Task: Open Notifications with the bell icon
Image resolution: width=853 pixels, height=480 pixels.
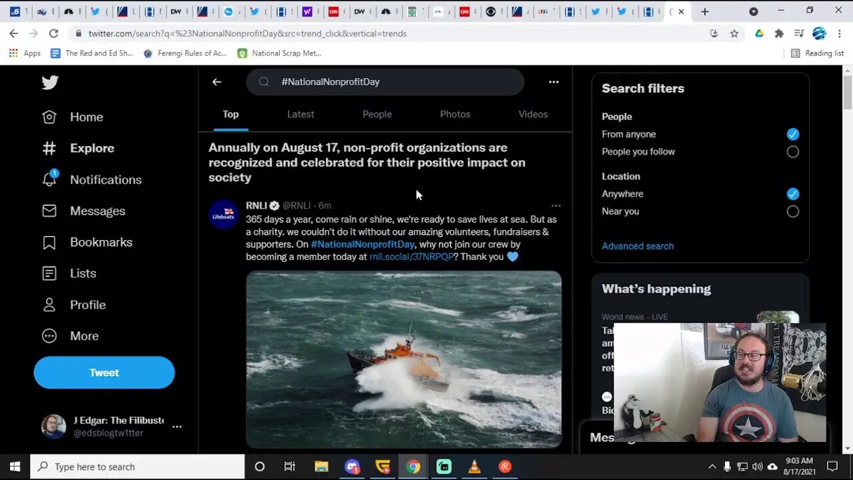Action: pos(92,179)
